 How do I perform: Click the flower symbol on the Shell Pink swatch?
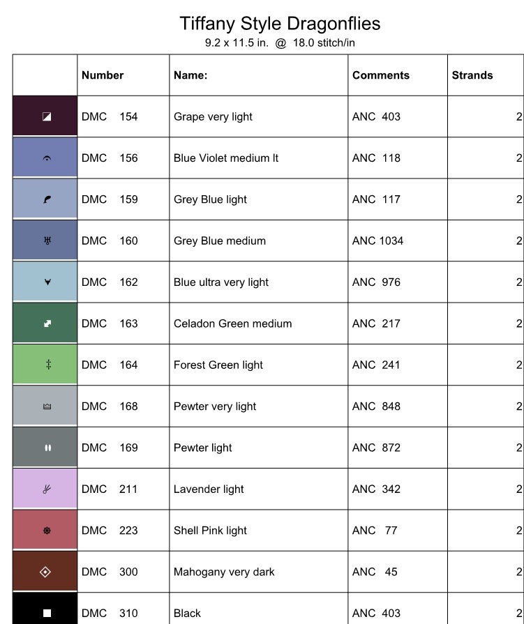tap(47, 531)
